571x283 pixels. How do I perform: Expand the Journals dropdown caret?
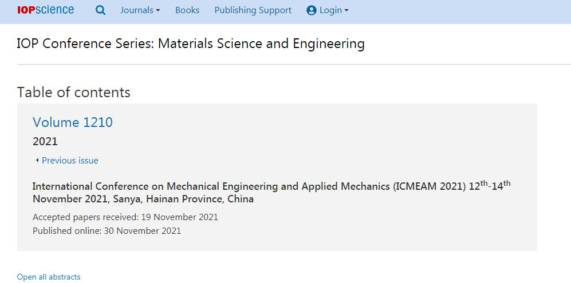click(x=158, y=10)
